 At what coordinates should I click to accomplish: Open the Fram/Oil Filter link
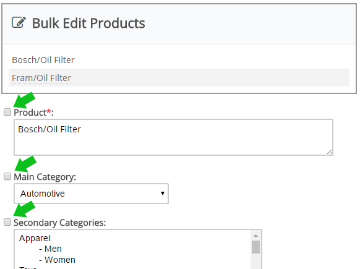pyautogui.click(x=41, y=78)
